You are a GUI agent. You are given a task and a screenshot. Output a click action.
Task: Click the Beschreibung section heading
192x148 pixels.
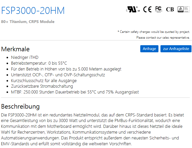[x=20, y=106]
